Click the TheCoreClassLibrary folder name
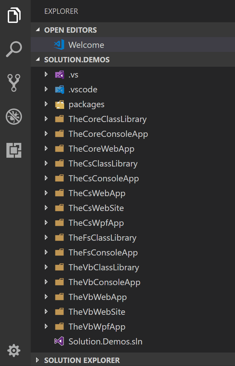This screenshot has height=366, width=235. 108,119
